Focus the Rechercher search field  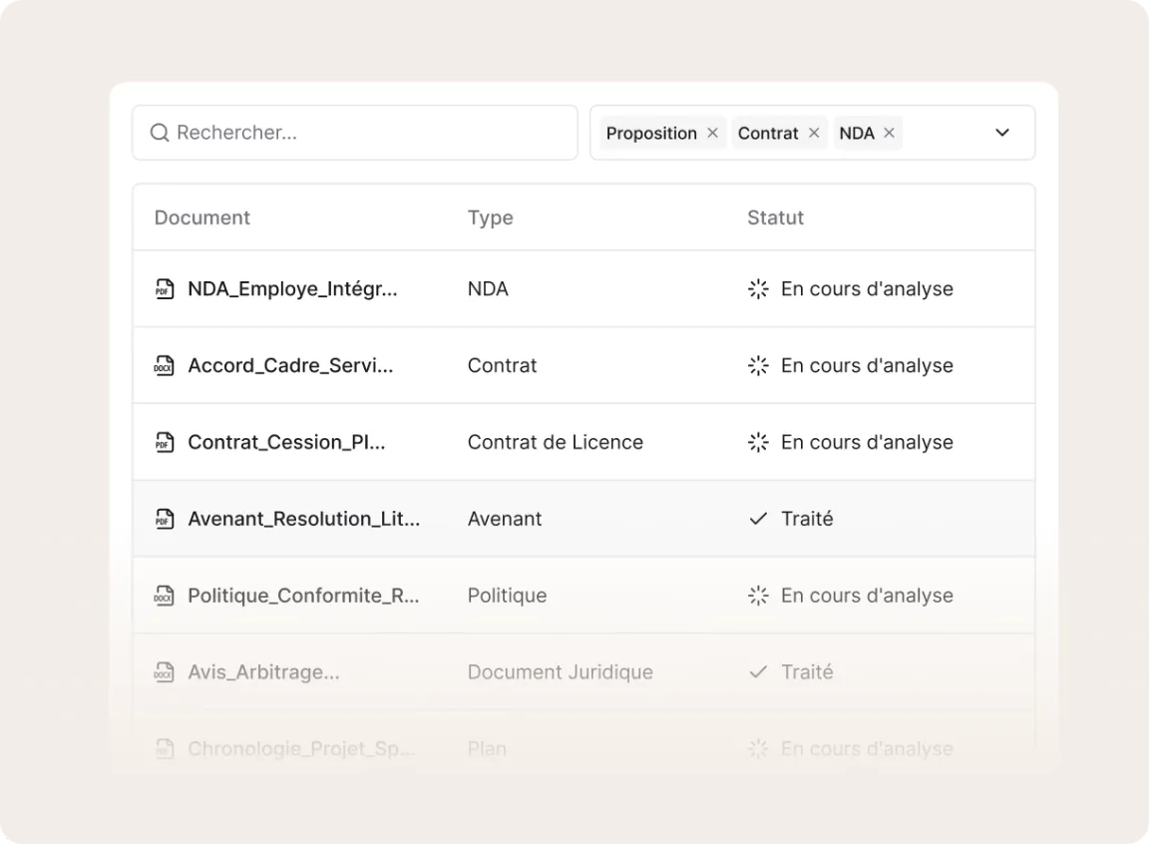click(369, 133)
